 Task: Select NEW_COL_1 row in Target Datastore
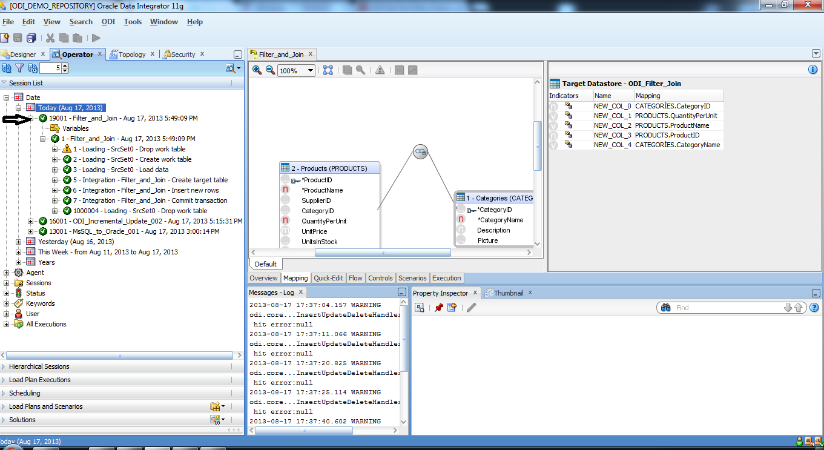636,116
